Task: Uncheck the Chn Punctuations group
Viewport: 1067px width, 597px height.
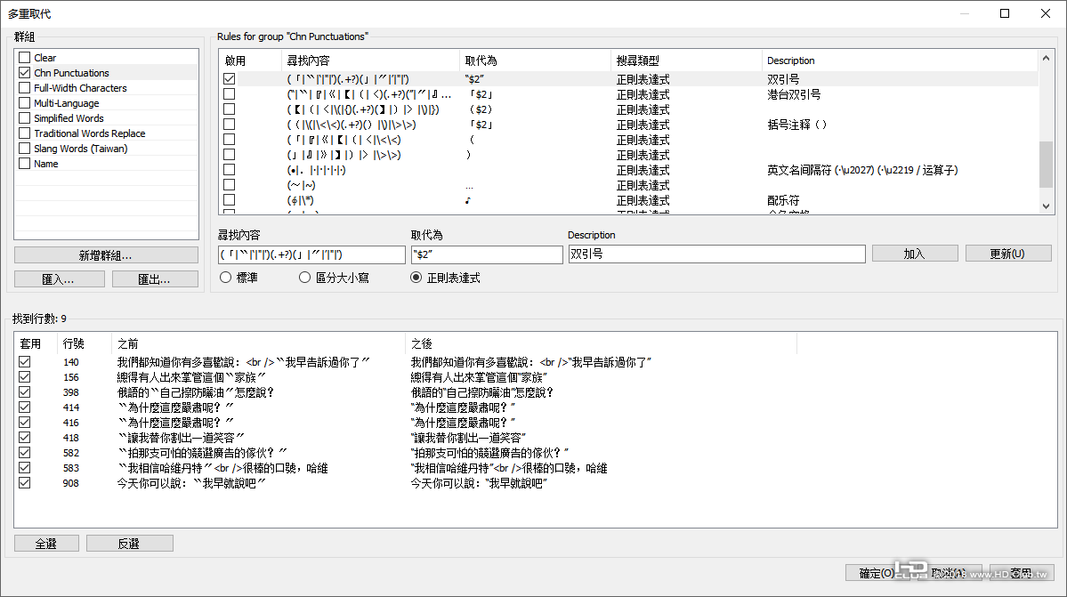Action: tap(25, 73)
